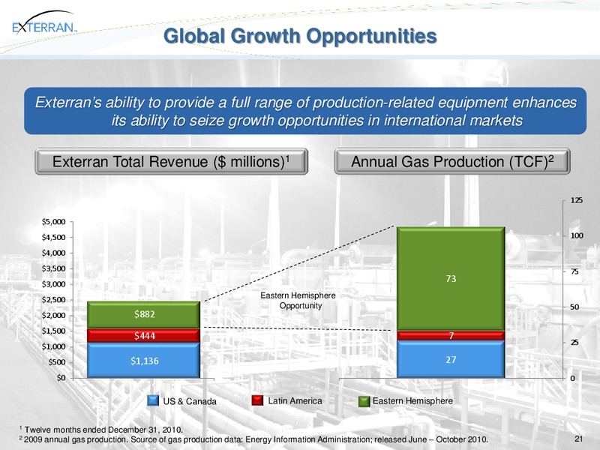Click the $4,000 revenue axis label
The width and height of the screenshot is (600, 450).
[54, 253]
